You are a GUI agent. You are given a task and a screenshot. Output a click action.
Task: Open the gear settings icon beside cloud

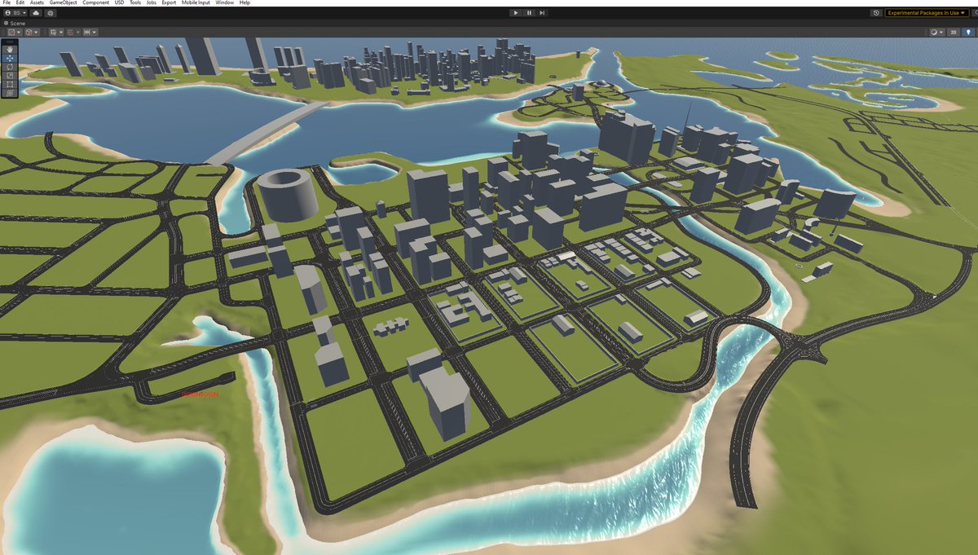(x=51, y=13)
